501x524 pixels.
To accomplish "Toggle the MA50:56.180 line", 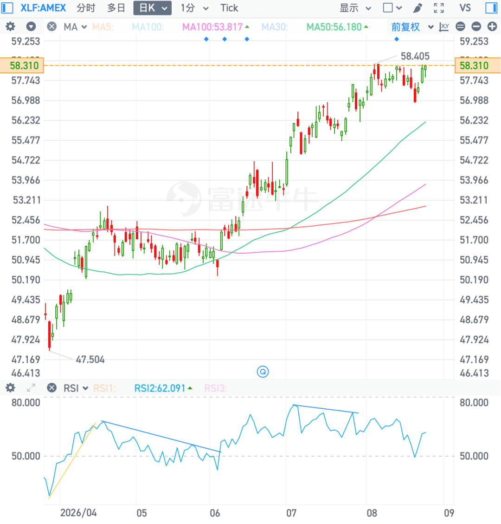I will [337, 27].
